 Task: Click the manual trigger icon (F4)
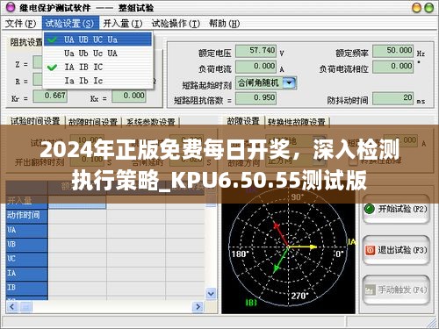coord(370,290)
